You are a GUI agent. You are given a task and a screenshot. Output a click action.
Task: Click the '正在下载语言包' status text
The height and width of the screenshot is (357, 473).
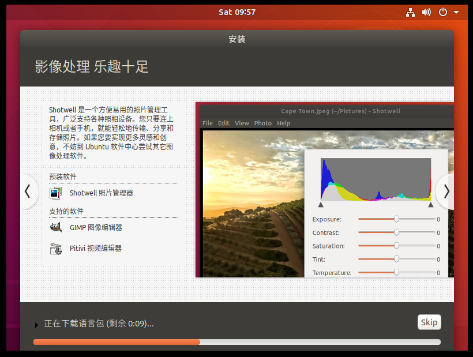coord(99,324)
